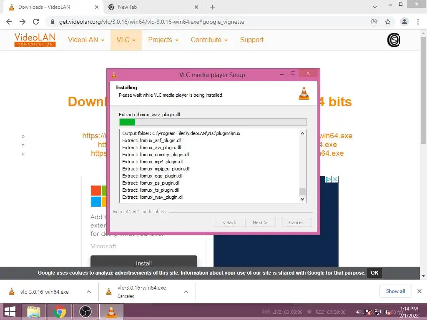Close the New Tab tab
The image size is (427, 320).
[x=196, y=7]
